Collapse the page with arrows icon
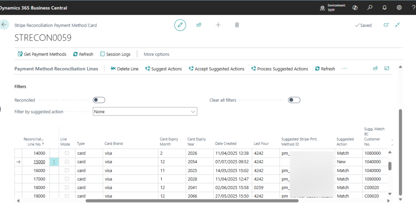 (x=397, y=25)
